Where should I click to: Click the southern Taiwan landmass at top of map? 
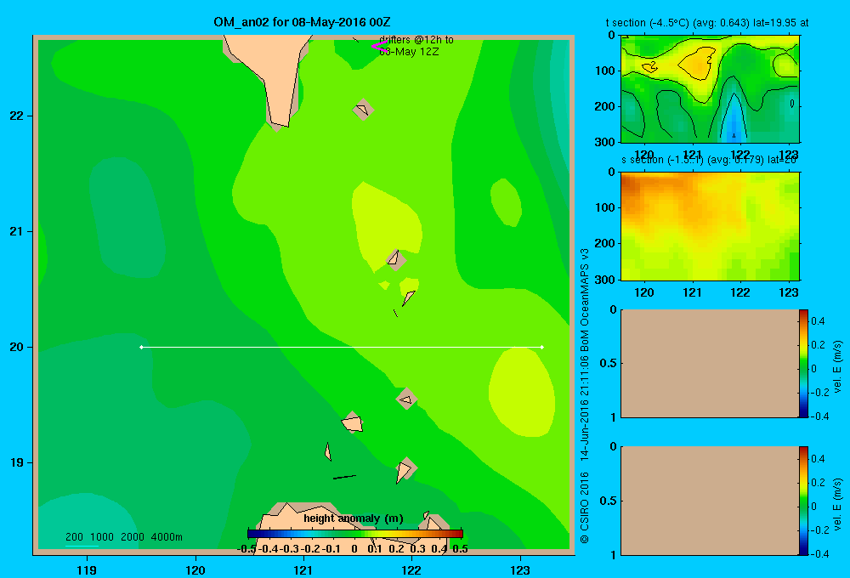coord(275,76)
